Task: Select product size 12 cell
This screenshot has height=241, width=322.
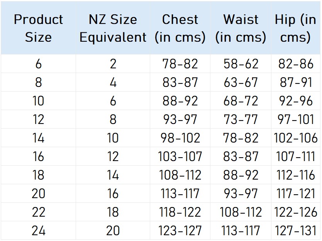Action: click(38, 119)
